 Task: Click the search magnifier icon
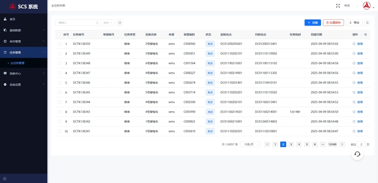click(x=97, y=23)
